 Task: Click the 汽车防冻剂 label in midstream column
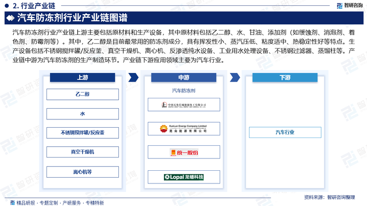183,91
